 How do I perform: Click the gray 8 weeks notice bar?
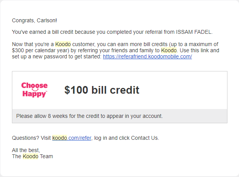click(120, 116)
